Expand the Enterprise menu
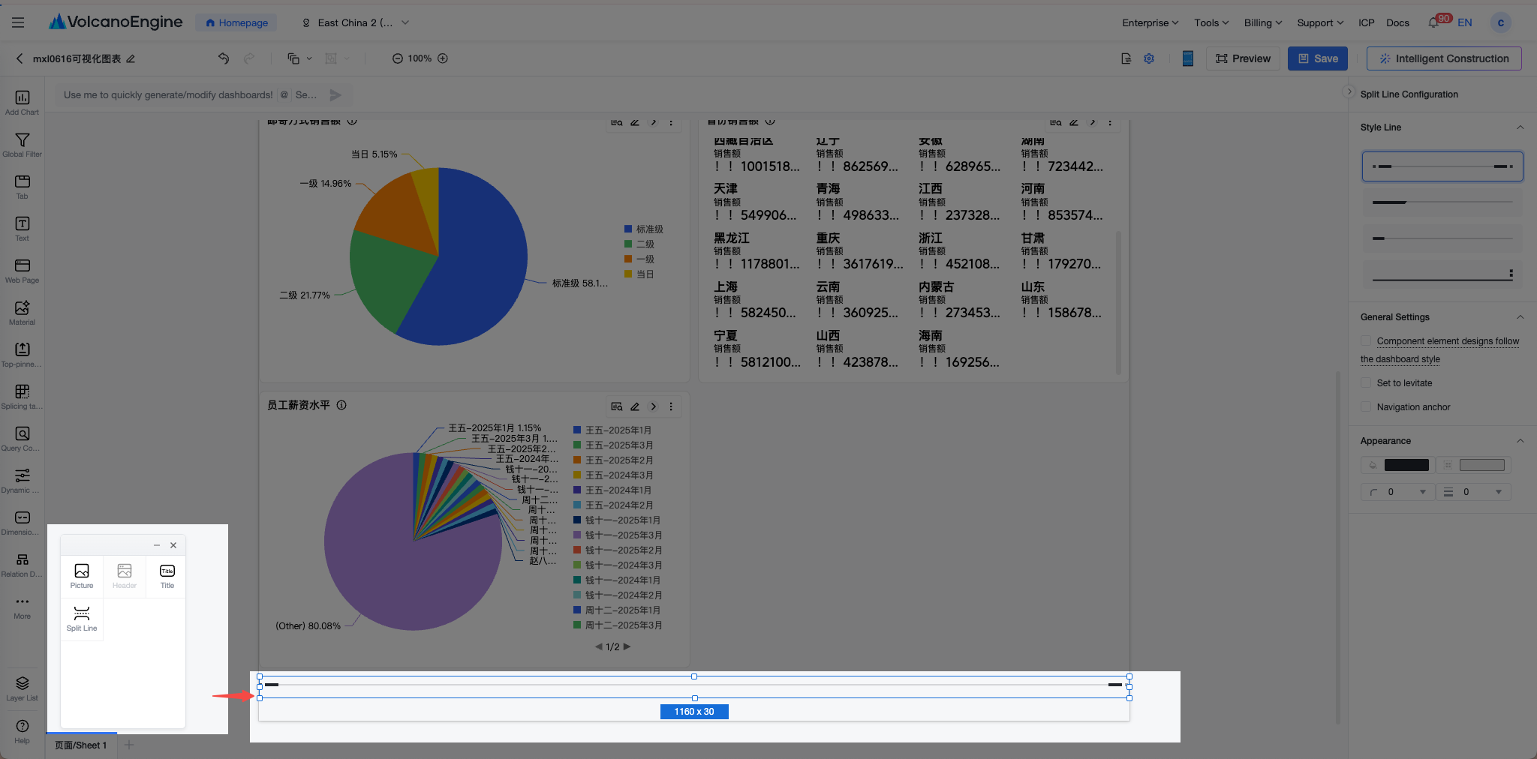The image size is (1537, 759). 1150,22
